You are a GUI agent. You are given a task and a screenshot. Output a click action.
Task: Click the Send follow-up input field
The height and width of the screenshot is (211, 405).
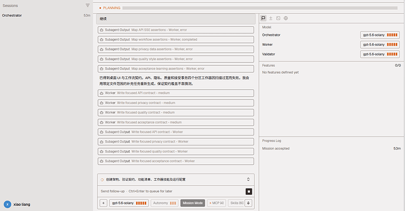tap(171, 192)
